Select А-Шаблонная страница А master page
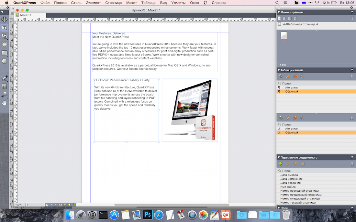 click(x=316, y=24)
